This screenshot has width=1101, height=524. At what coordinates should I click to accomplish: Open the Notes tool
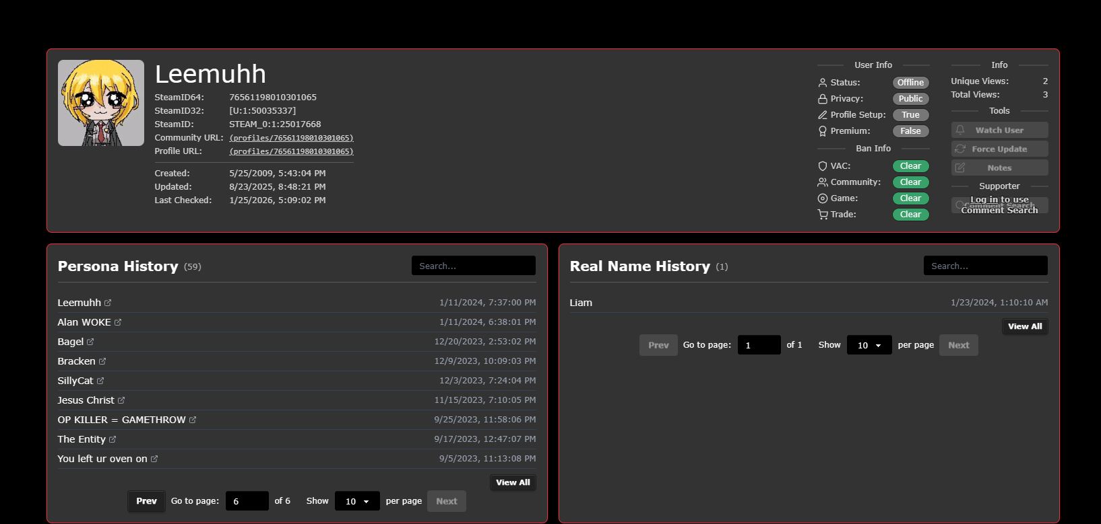pyautogui.click(x=999, y=167)
